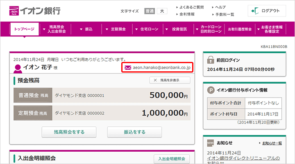Click the NEWS icon beside お知らせ

211,143
